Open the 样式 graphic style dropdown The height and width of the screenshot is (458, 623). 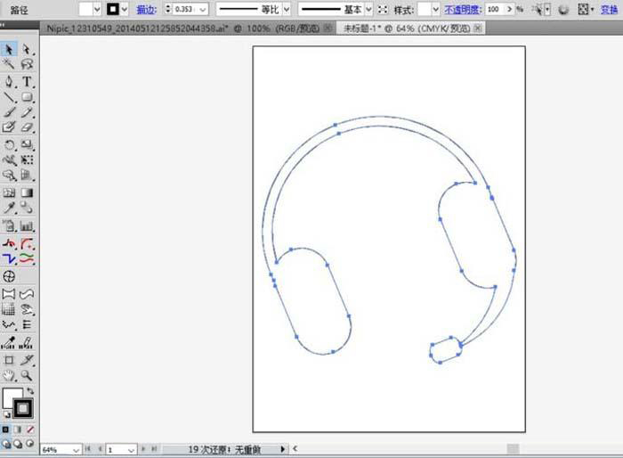[435, 9]
